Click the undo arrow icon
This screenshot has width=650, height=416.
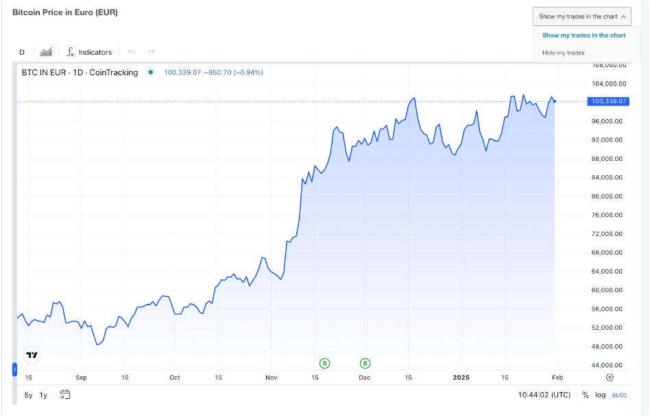[x=132, y=52]
